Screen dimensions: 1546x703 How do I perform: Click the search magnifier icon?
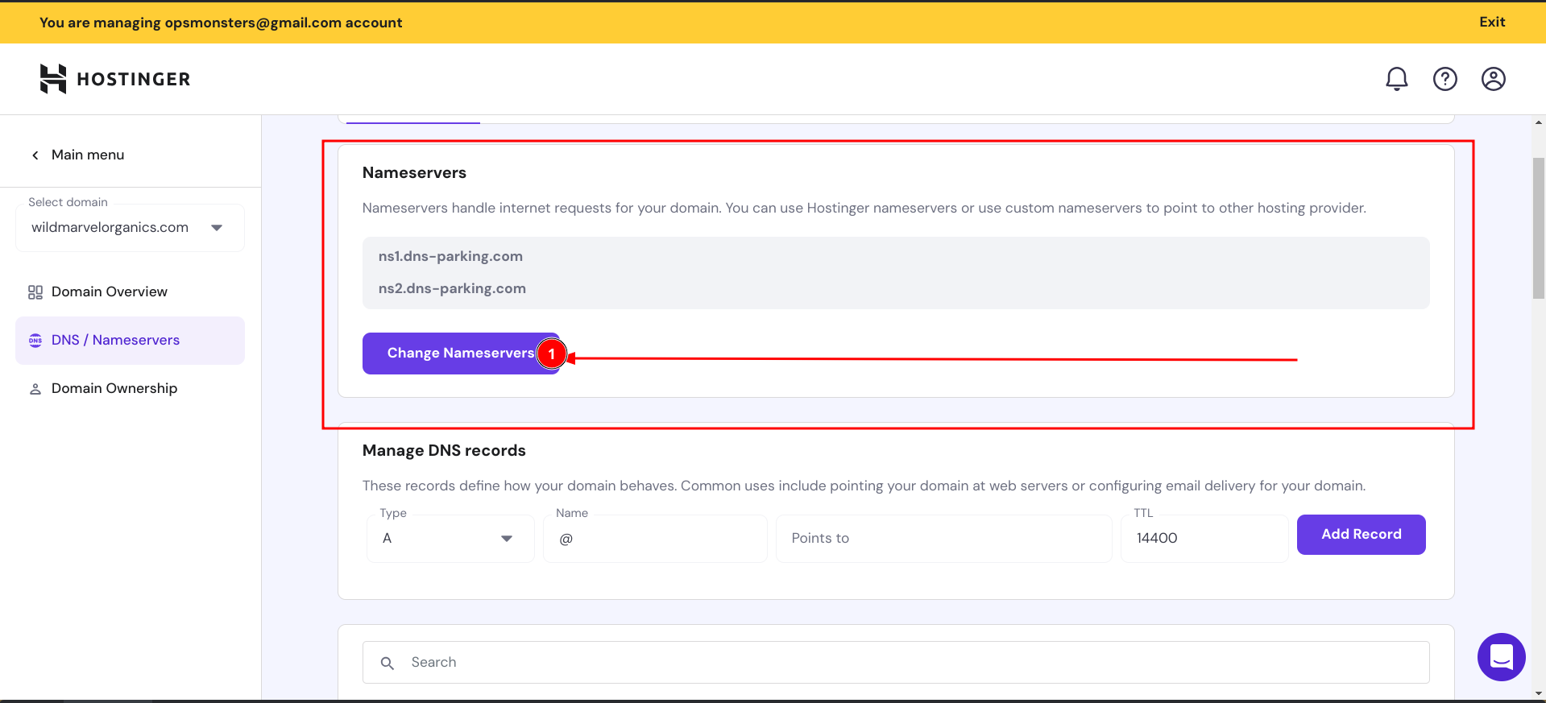pyautogui.click(x=388, y=663)
